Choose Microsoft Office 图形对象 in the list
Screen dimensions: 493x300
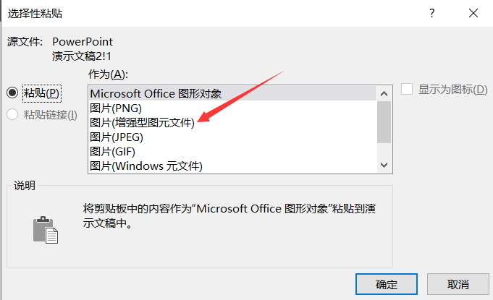pos(156,93)
